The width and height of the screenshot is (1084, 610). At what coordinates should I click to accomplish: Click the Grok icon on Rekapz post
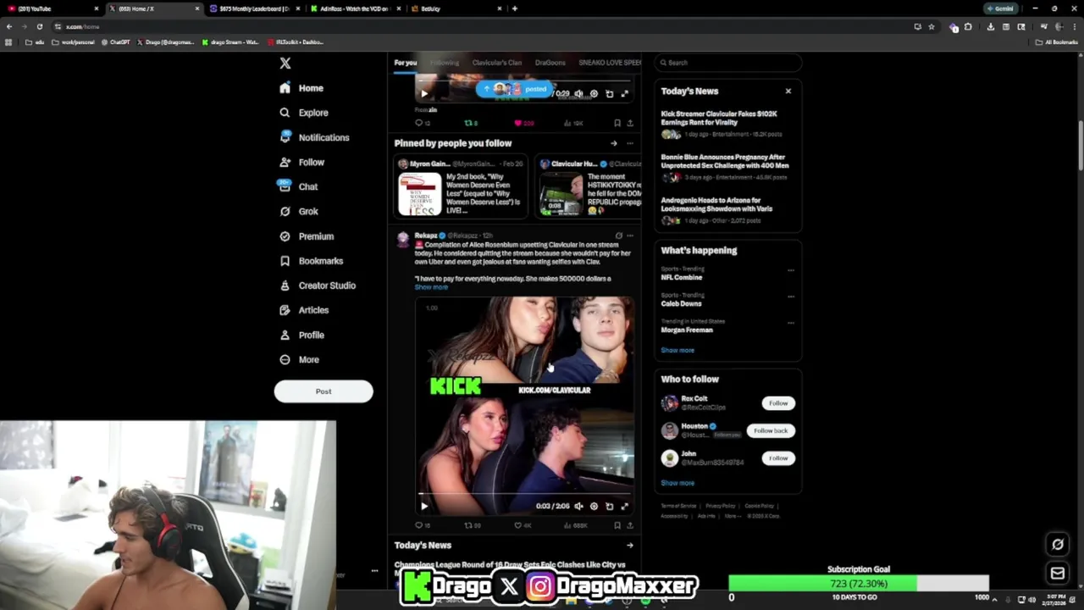click(x=619, y=236)
